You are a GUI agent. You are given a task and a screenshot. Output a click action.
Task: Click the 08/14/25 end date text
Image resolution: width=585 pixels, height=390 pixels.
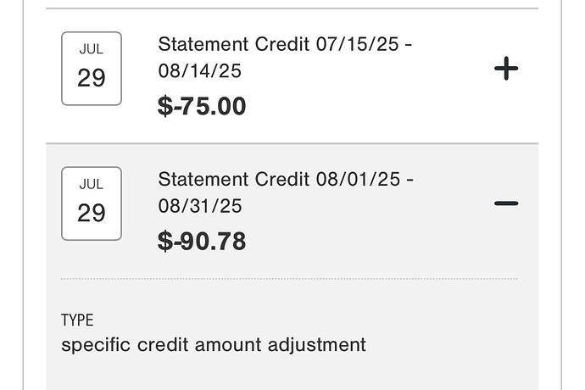pyautogui.click(x=199, y=71)
